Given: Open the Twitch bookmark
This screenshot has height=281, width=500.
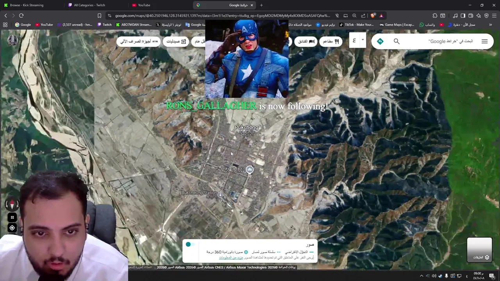Looking at the screenshot, I should click(104, 25).
